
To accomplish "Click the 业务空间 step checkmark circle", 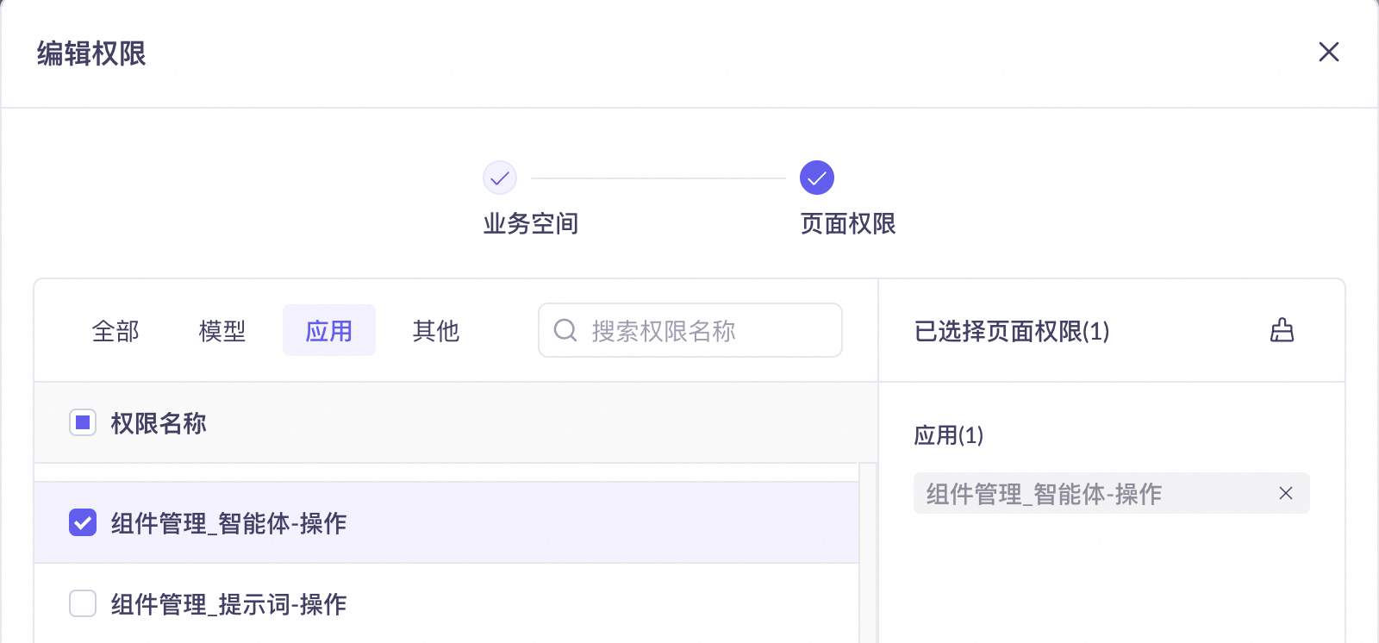I will pyautogui.click(x=500, y=177).
